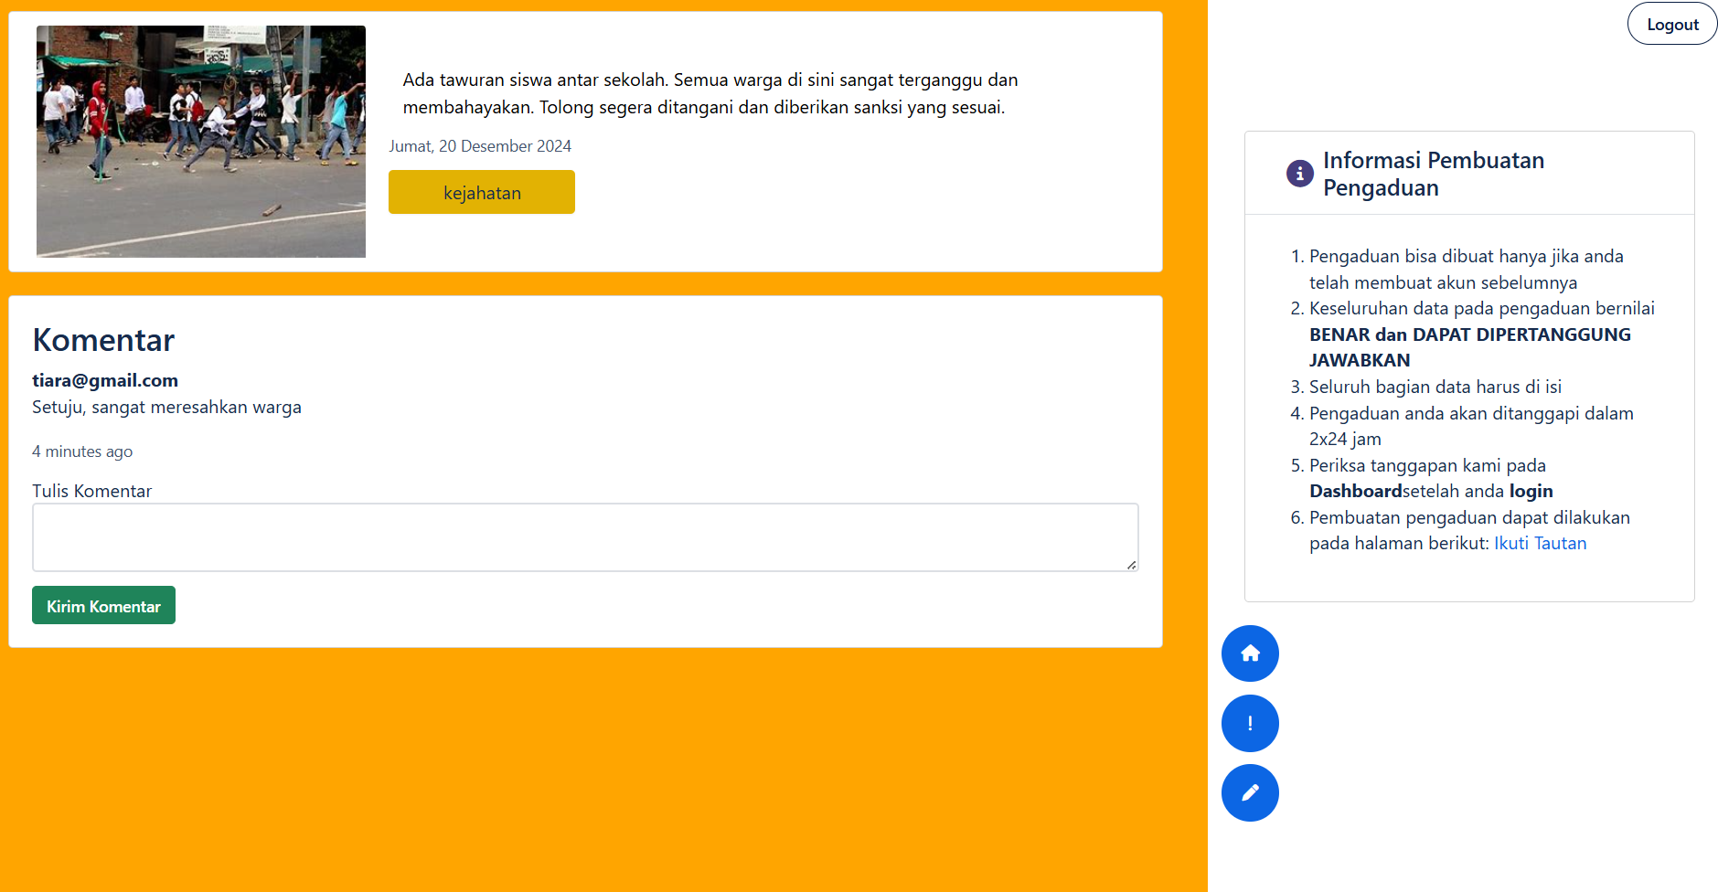Click the Tulis Komentar field label

[x=91, y=491]
